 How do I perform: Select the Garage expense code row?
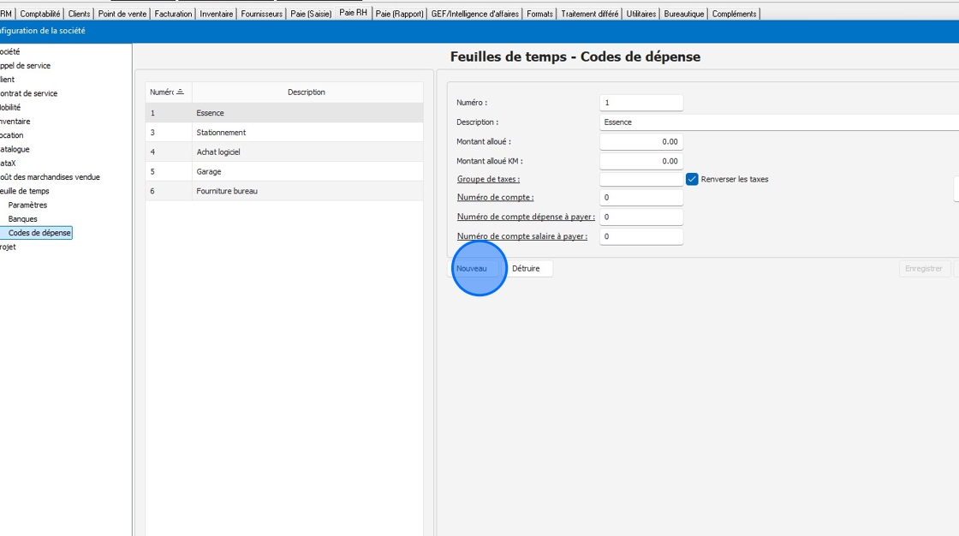284,171
